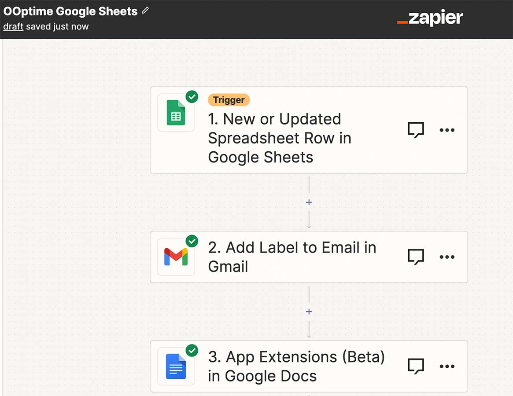Click the Gmail app icon in step 2

coord(176,257)
